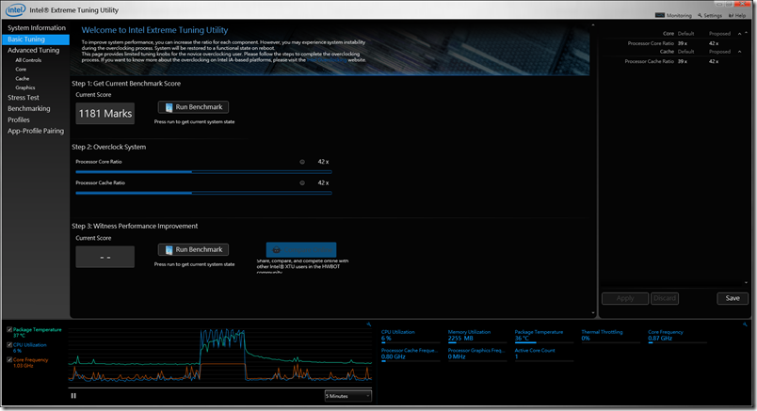
Task: Click the CPU Utilization 6 % stat
Action: (411, 335)
